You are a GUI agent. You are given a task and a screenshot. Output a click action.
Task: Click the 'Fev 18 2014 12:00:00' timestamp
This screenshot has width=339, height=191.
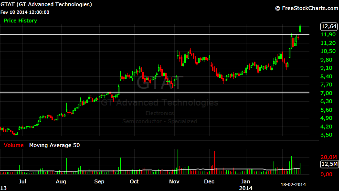(25, 12)
